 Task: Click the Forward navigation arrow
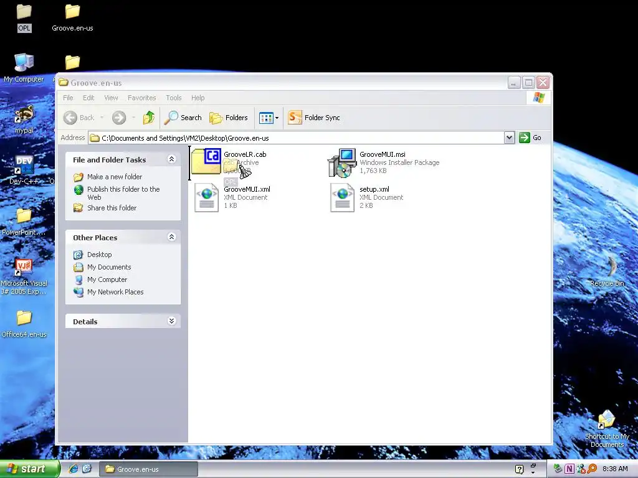click(x=119, y=118)
